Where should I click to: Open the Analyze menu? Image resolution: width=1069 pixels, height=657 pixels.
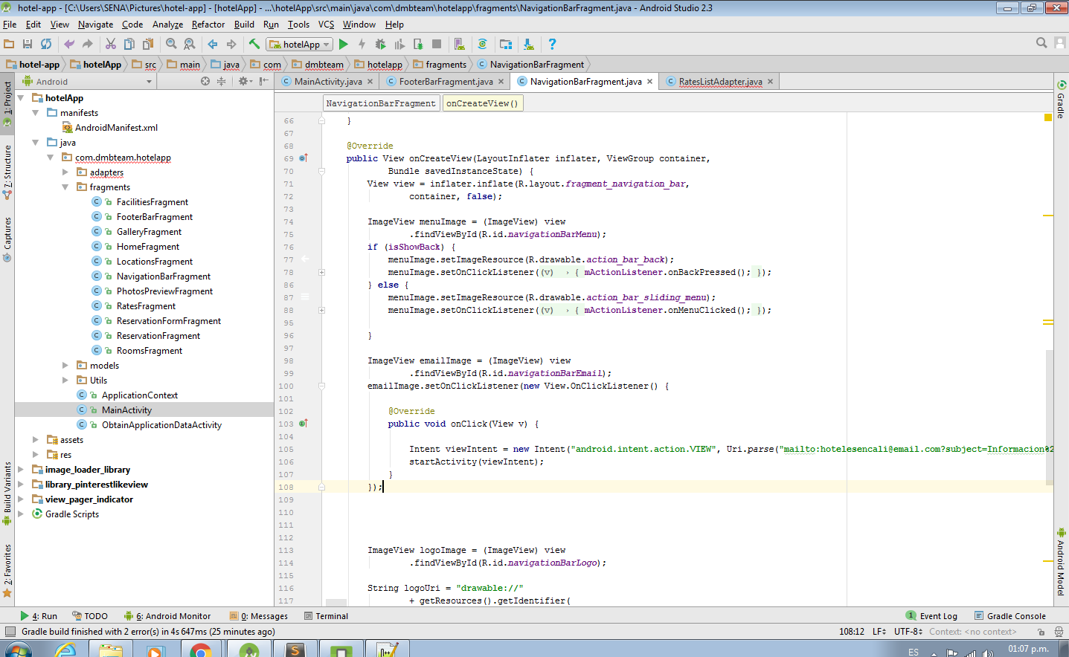(167, 25)
